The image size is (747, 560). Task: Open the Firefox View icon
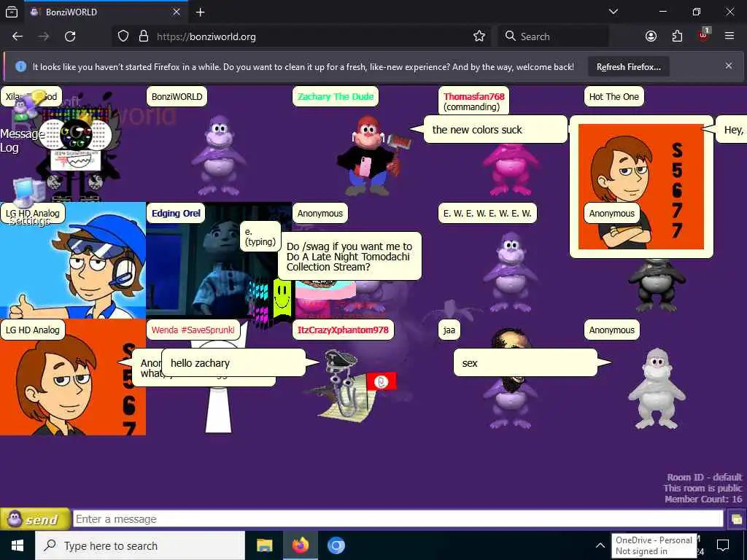click(x=12, y=12)
